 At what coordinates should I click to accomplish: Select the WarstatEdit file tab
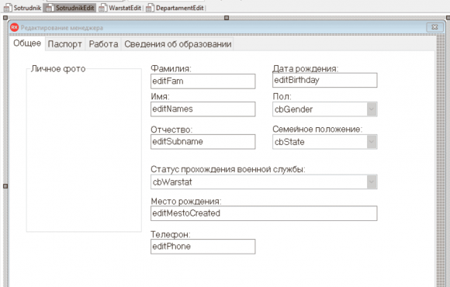pyautogui.click(x=120, y=8)
